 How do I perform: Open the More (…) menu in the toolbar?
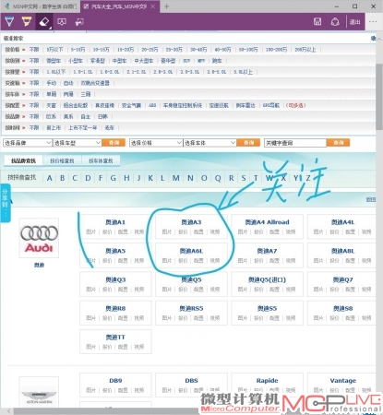click(x=373, y=21)
